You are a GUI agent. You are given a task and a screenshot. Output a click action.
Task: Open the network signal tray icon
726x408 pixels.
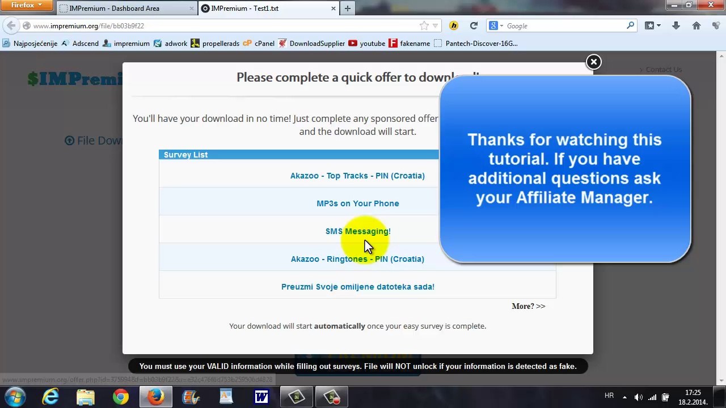click(x=652, y=397)
